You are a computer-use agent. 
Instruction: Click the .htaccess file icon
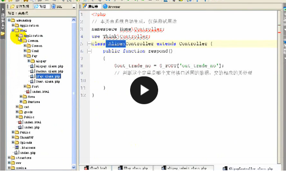pos(17,148)
